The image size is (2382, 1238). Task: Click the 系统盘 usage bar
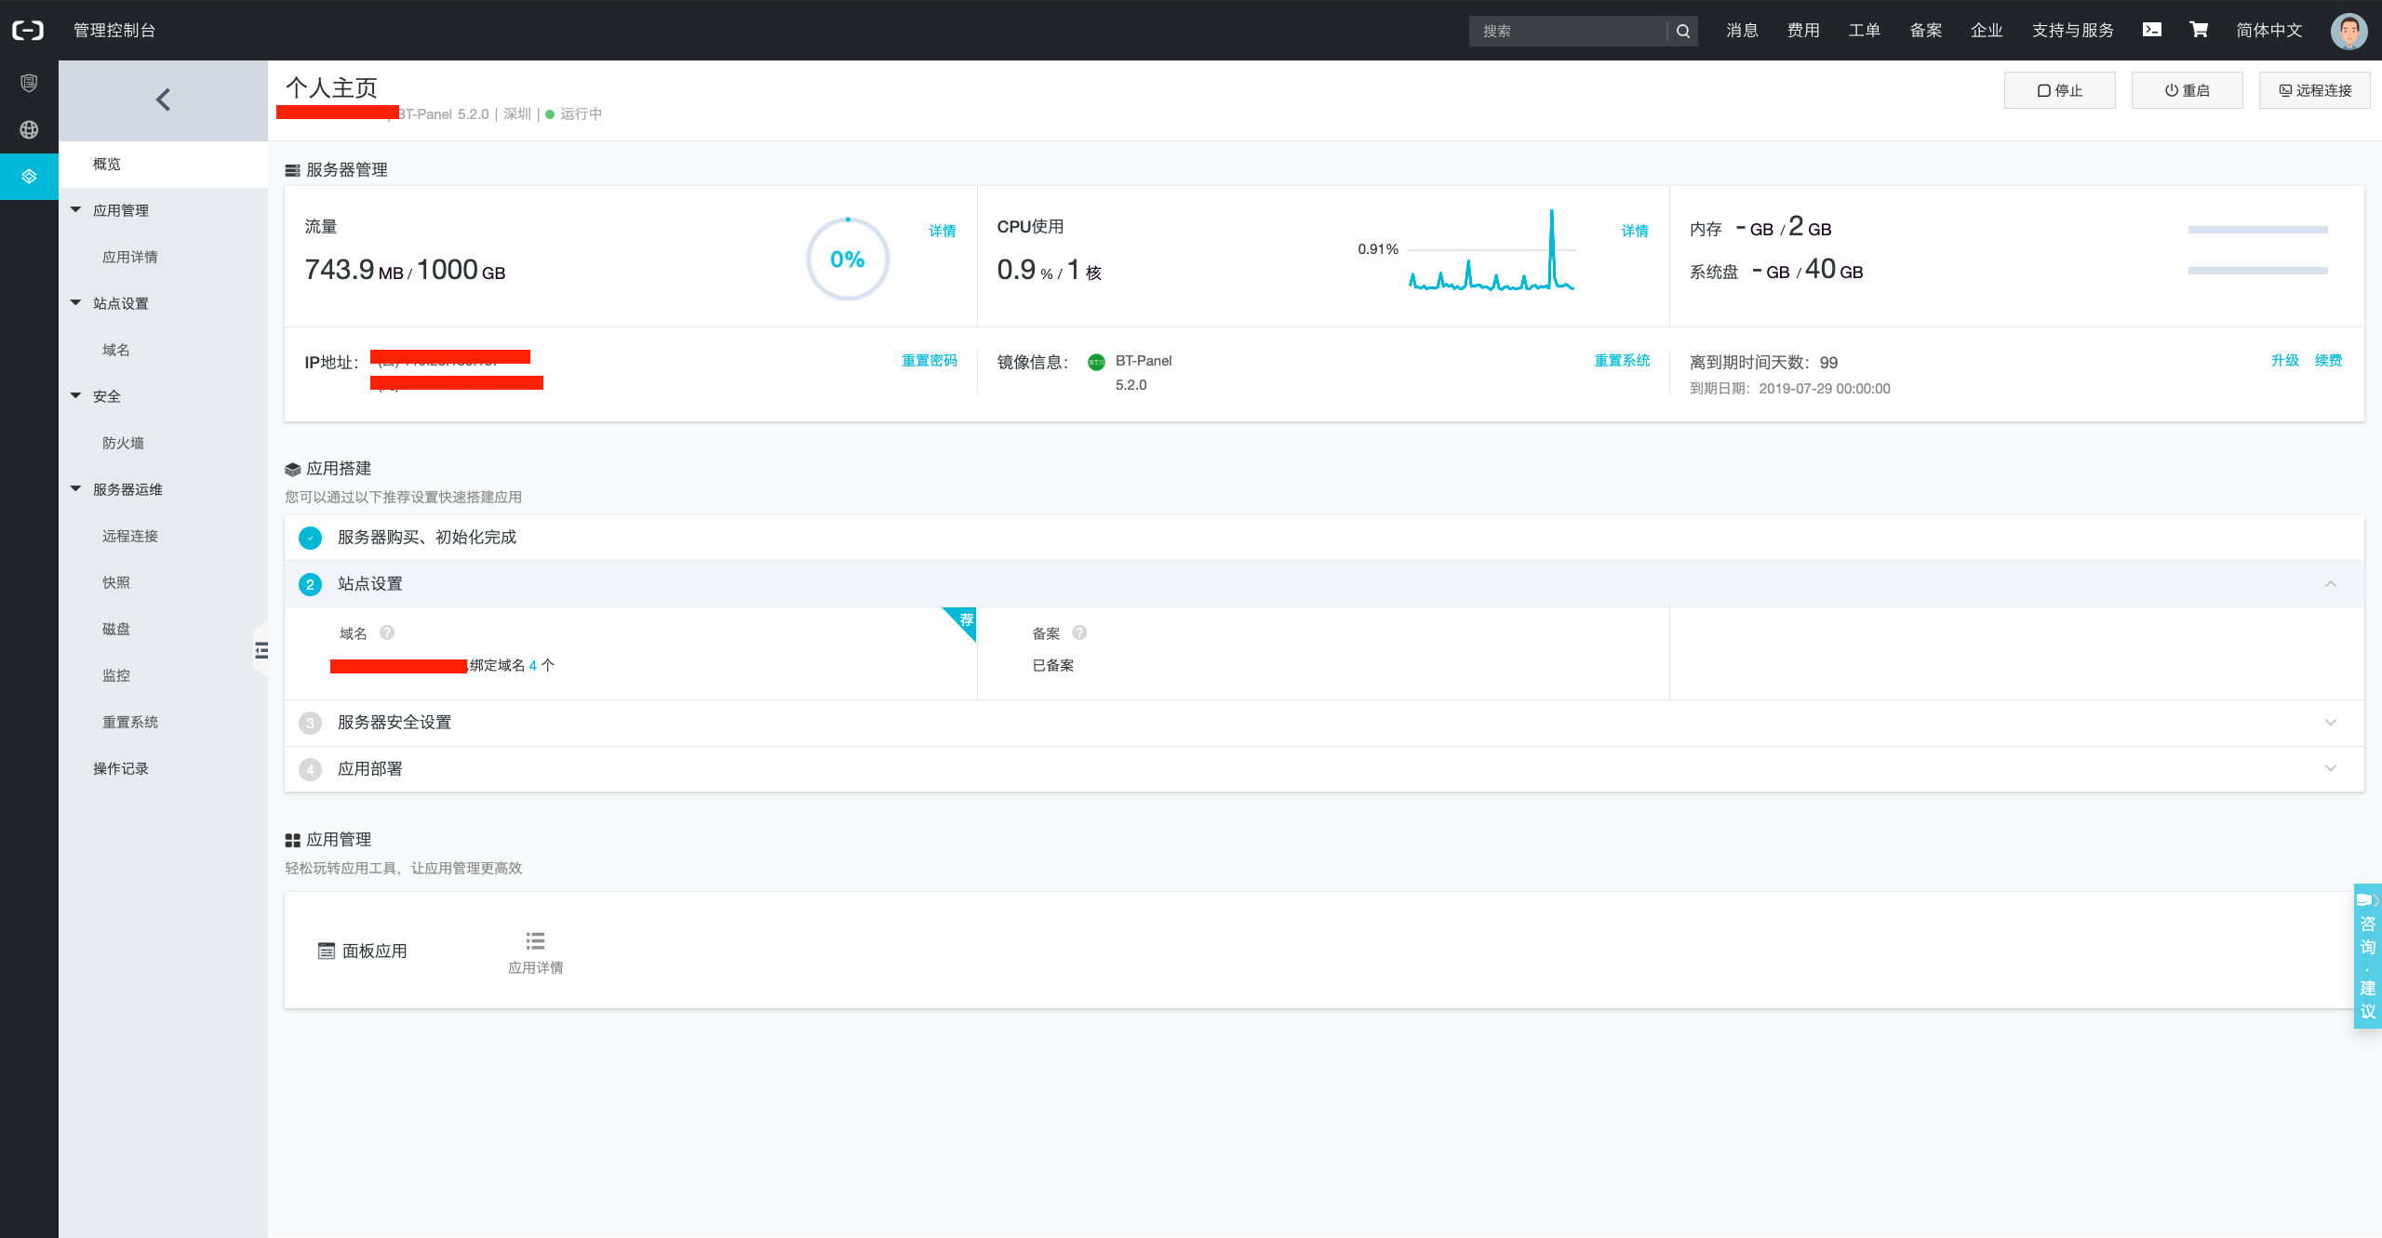[2257, 271]
